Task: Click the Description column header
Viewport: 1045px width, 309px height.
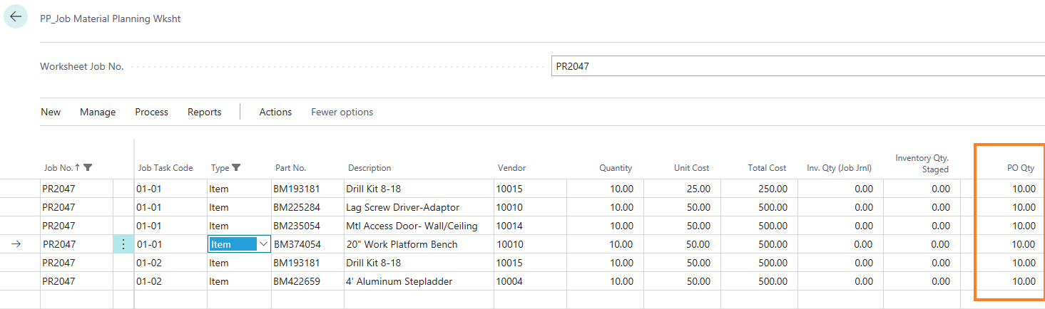Action: 369,168
